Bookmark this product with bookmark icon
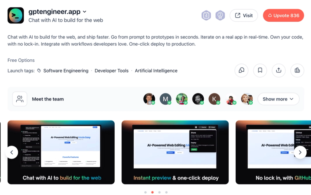This screenshot has height=195, width=311. [260, 71]
